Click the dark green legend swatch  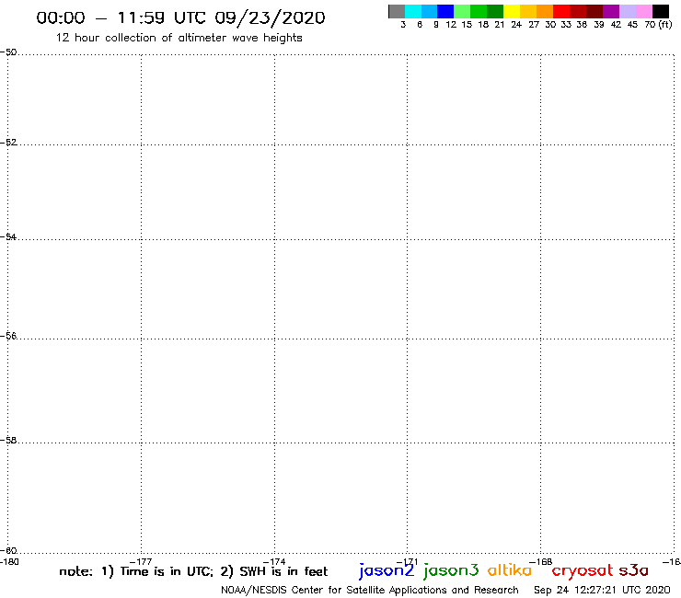pyautogui.click(x=495, y=11)
